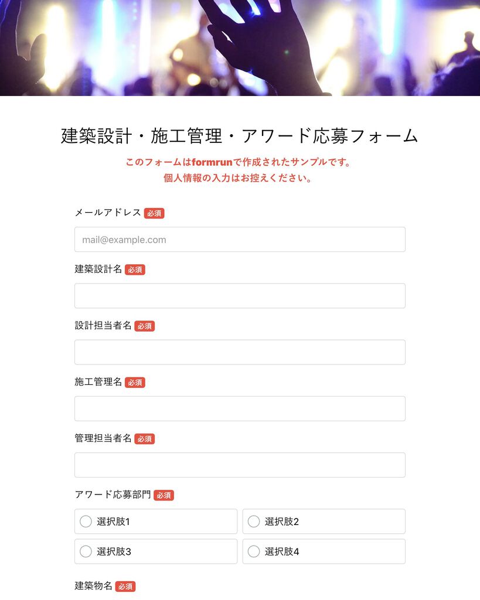Click into the 管理担当者名 field
Viewport: 480px width, 600px height.
[x=240, y=465]
